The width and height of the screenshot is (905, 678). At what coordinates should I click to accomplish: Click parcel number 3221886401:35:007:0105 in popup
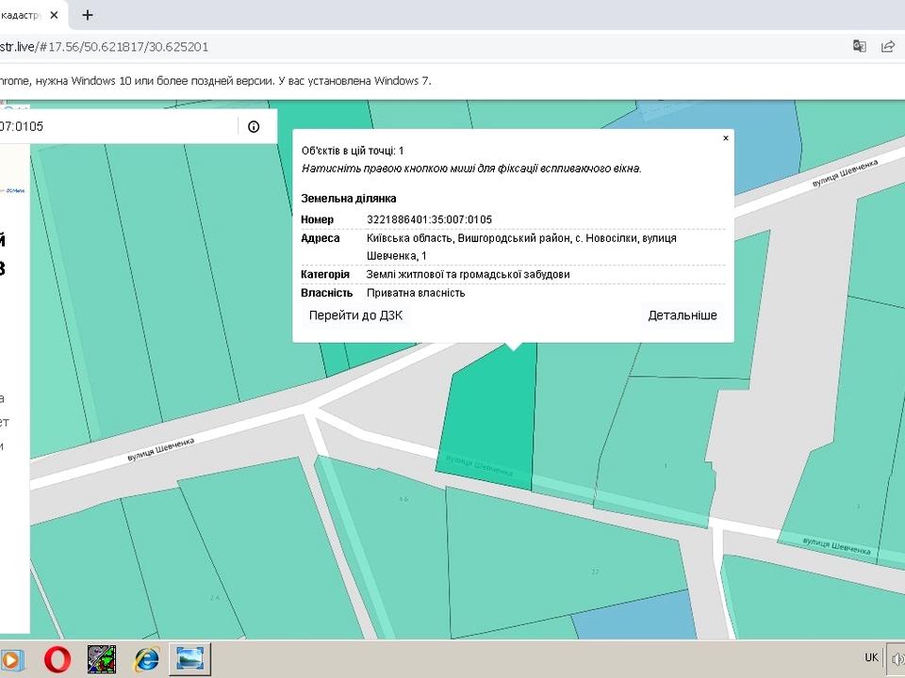click(x=429, y=219)
